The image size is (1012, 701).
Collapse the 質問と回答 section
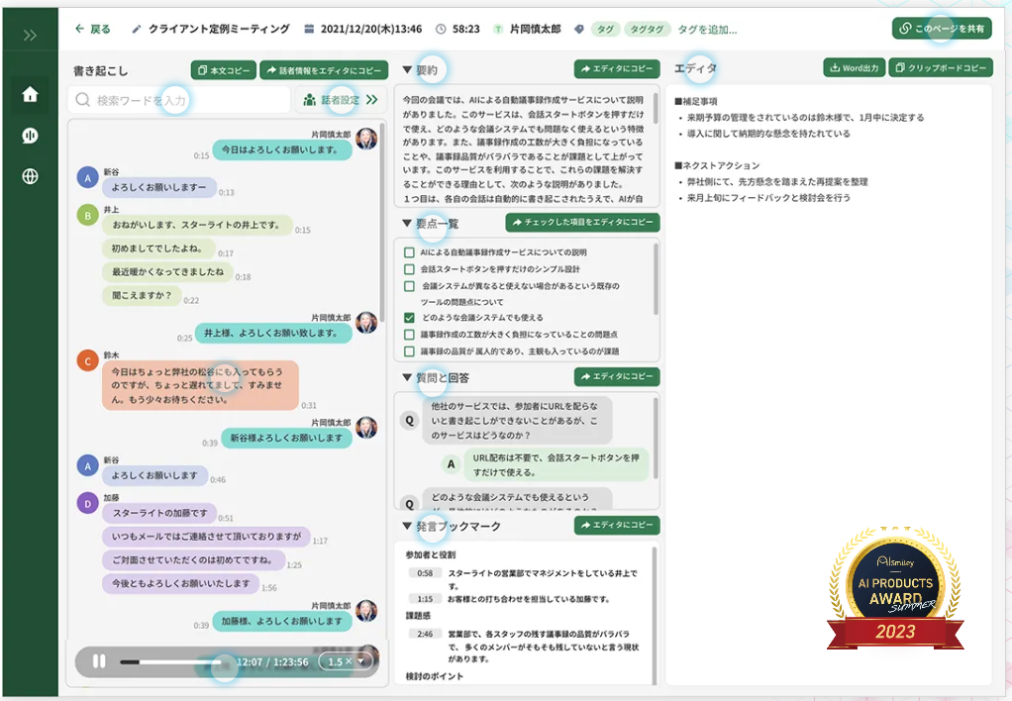click(407, 377)
